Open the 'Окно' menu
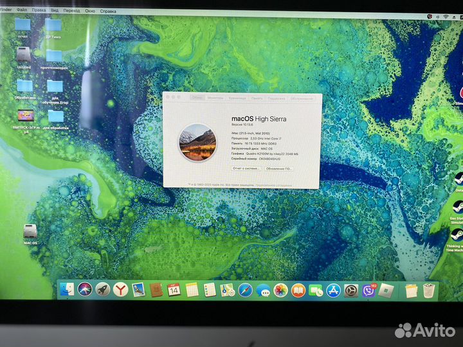463x347 pixels. click(x=90, y=11)
